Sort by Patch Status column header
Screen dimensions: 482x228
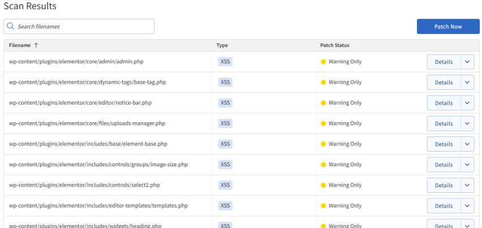pyautogui.click(x=334, y=45)
